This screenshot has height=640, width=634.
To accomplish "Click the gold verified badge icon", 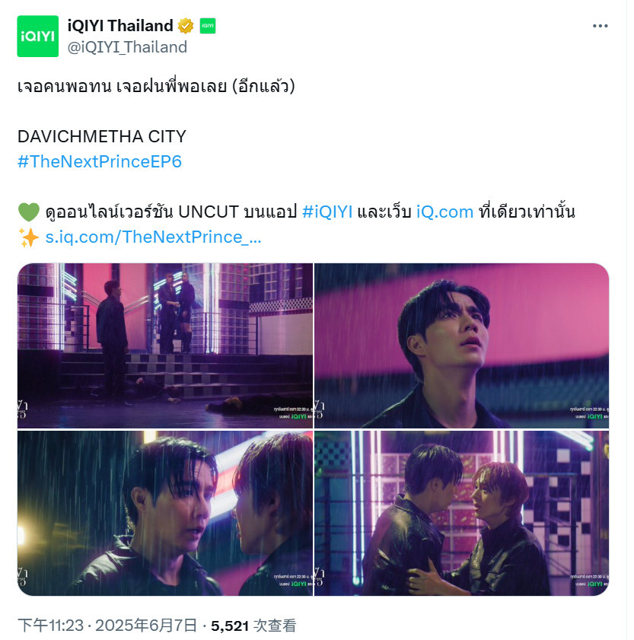I will (x=186, y=26).
